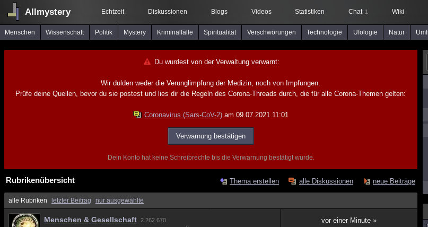
Task: Click the yellow discussion icon beside Coronavirus link
Action: [x=137, y=115]
